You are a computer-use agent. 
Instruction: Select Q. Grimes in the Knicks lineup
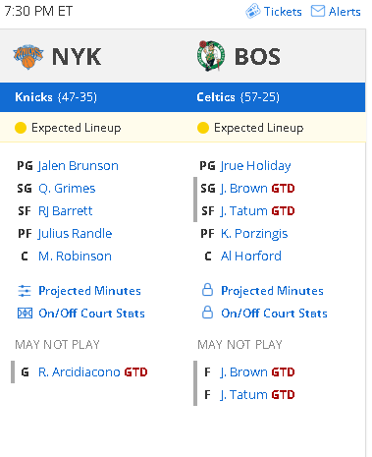point(67,189)
